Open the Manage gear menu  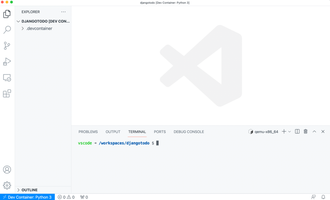pos(7,186)
